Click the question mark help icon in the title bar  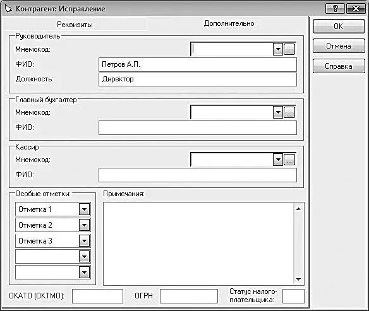click(x=335, y=9)
